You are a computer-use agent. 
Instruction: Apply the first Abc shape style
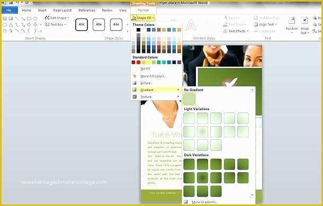pyautogui.click(x=82, y=24)
